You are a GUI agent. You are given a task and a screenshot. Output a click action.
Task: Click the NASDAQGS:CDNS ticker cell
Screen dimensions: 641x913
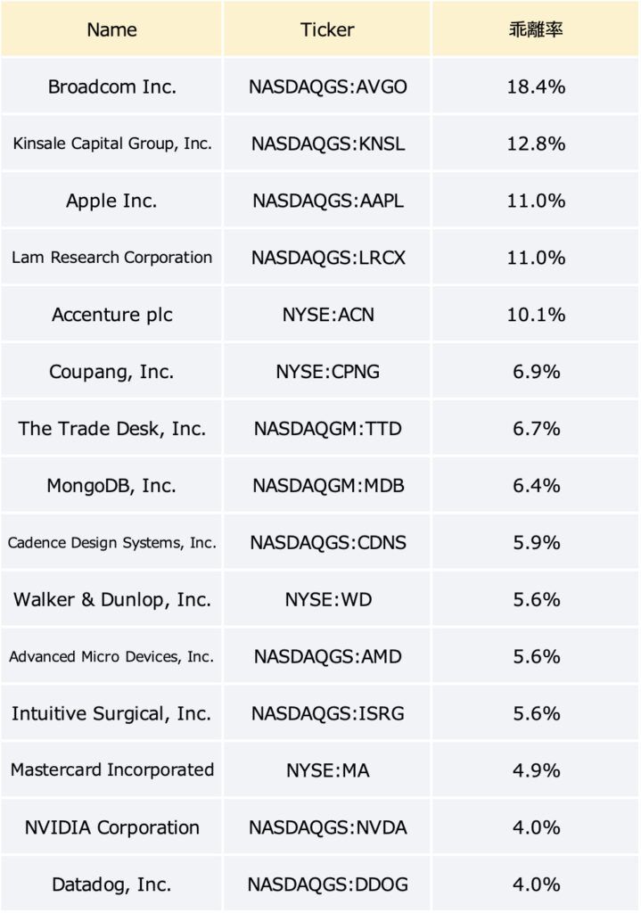[x=326, y=543]
